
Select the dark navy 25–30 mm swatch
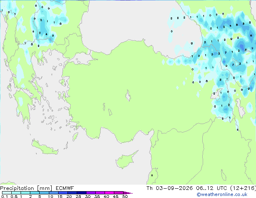click(x=82, y=193)
